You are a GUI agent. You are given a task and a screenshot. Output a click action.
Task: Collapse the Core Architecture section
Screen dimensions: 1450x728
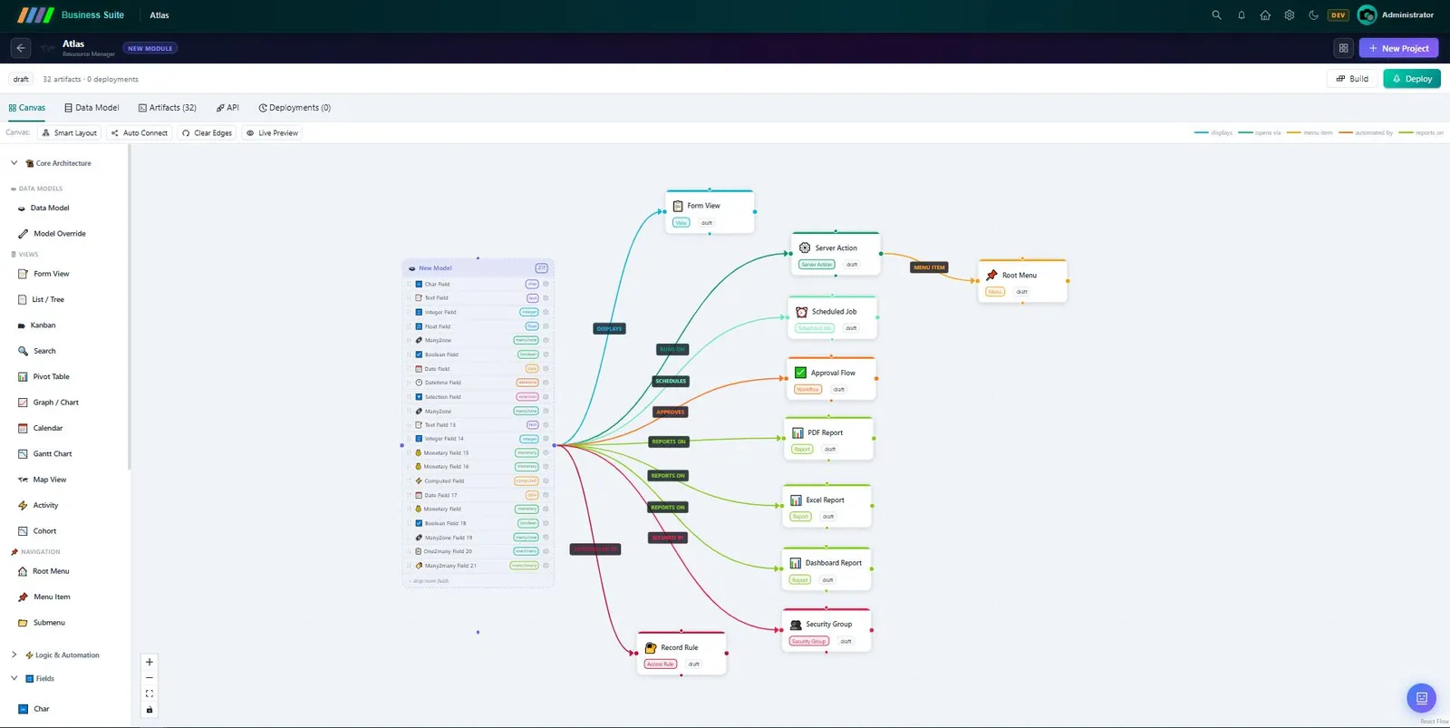coord(14,163)
